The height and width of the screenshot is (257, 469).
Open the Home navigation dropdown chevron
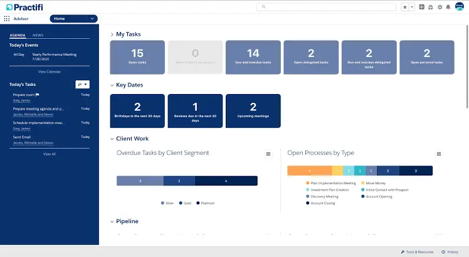(92, 19)
